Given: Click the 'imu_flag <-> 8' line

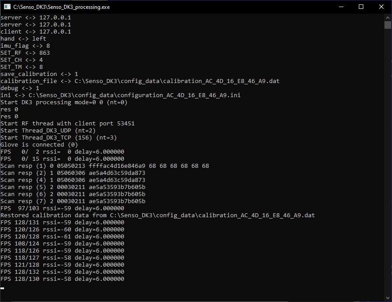Looking at the screenshot, I should [25, 46].
